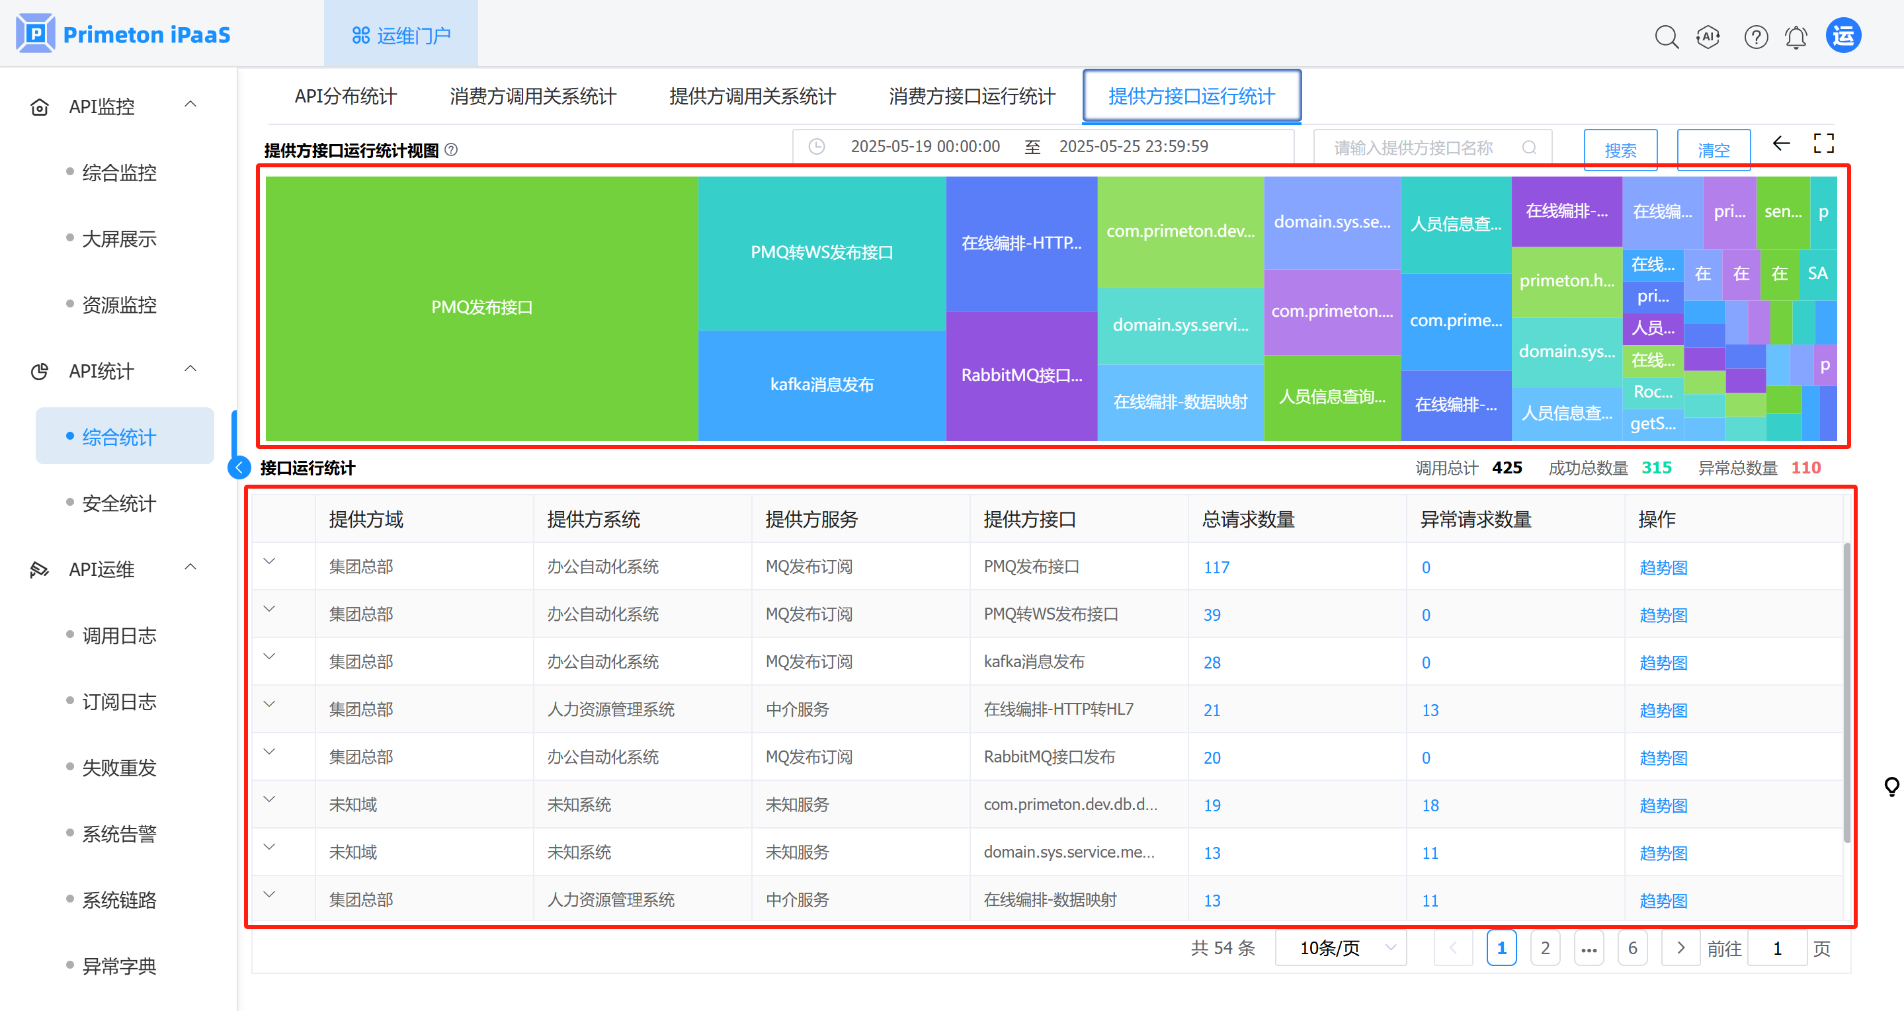Click the help question mark icon
This screenshot has width=1904, height=1011.
[x=1755, y=36]
